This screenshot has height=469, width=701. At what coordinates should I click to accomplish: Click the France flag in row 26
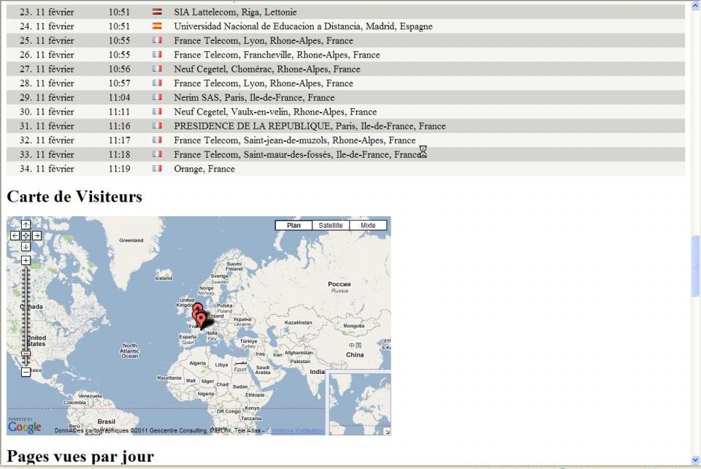[157, 55]
